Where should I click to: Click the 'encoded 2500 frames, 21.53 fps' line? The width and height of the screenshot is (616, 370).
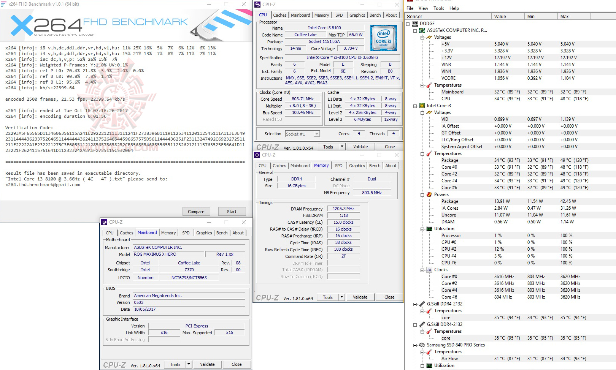pyautogui.click(x=65, y=99)
